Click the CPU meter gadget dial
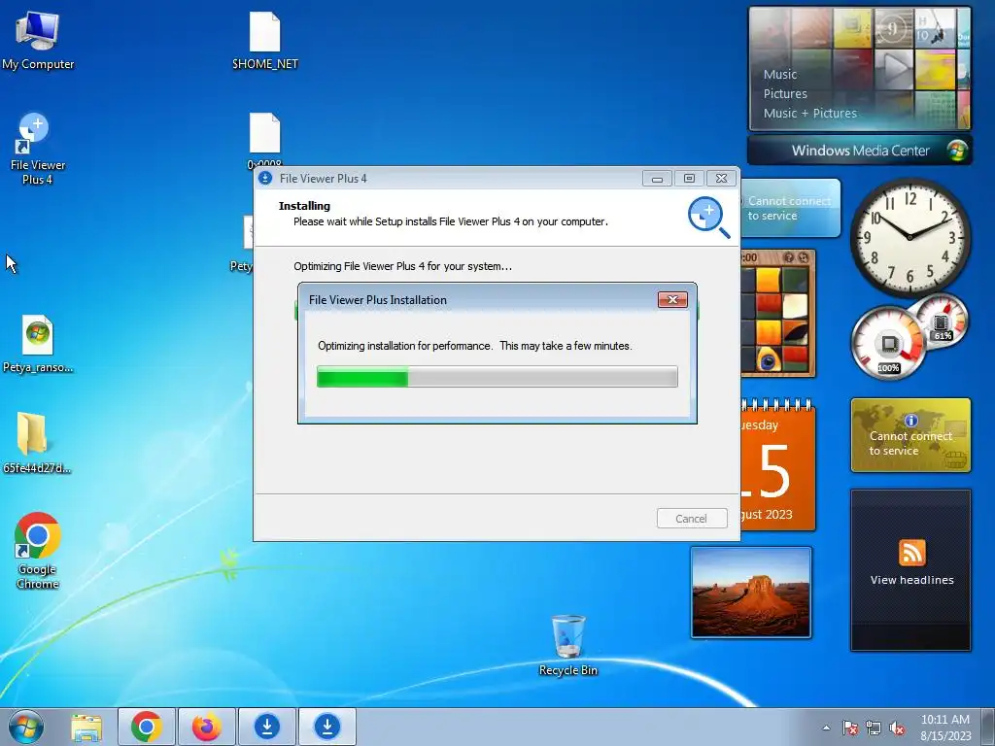This screenshot has width=995, height=746. (x=888, y=344)
